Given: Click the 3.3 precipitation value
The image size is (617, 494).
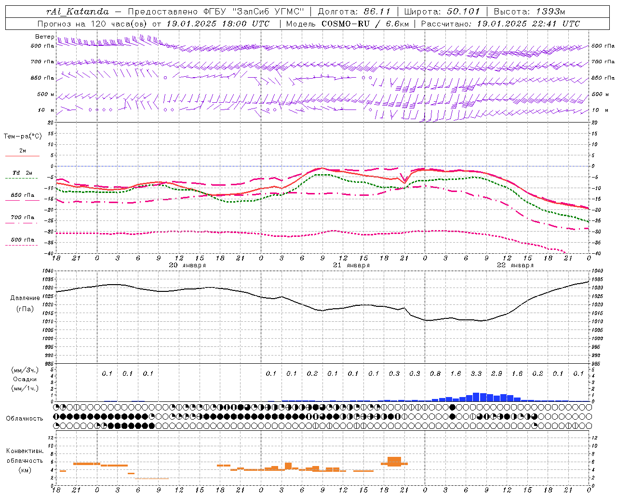Looking at the screenshot, I should (476, 374).
